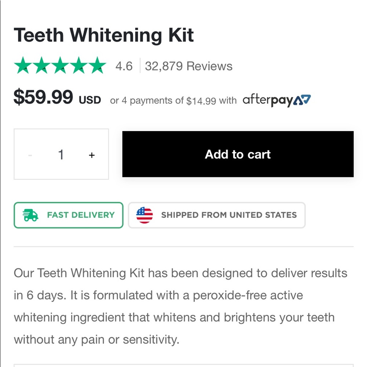The width and height of the screenshot is (367, 367).
Task: Click the Afterpay logo
Action: [276, 100]
